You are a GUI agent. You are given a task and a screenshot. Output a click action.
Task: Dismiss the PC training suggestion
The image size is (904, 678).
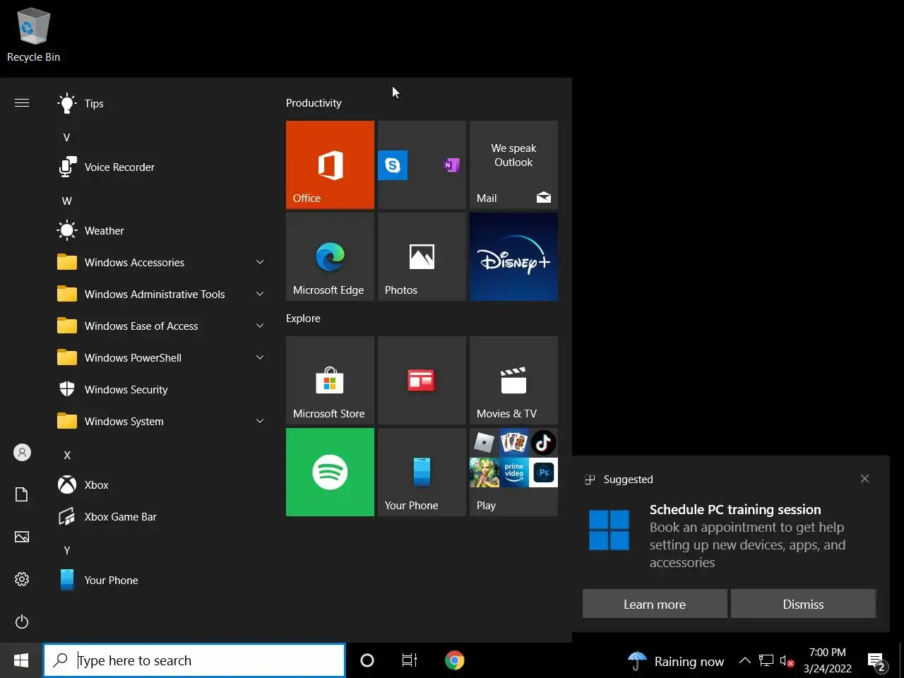coord(803,604)
